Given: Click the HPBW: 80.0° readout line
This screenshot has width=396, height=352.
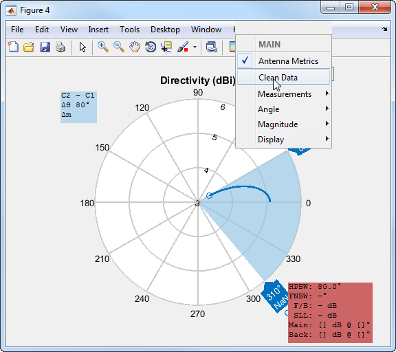Looking at the screenshot, I should pyautogui.click(x=315, y=287).
